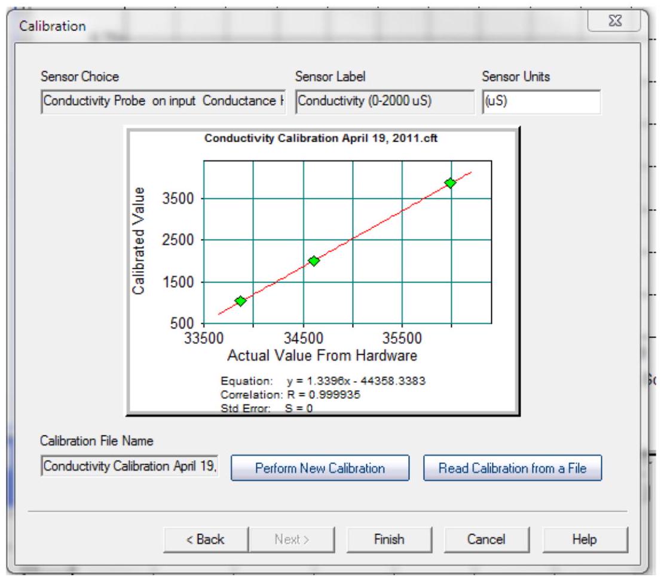The image size is (661, 577).
Task: Open Help for the calibration dialog
Action: coord(584,539)
